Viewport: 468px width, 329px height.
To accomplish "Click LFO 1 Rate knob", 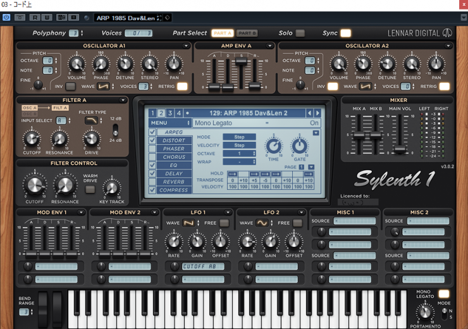I will pos(174,242).
